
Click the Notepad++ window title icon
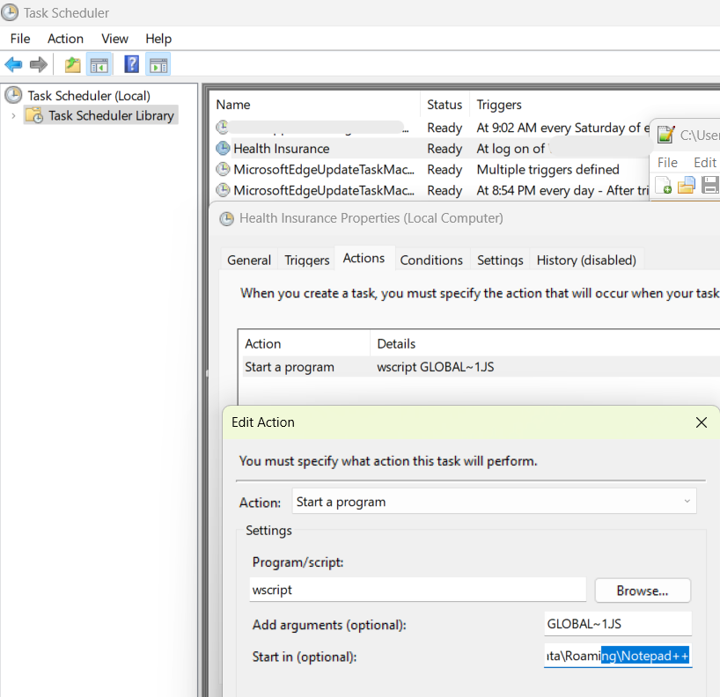tap(665, 135)
